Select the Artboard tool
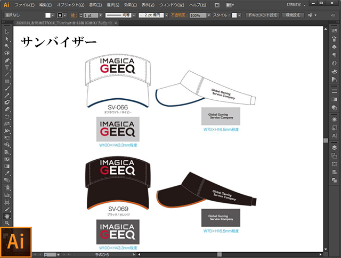Image resolution: width=341 pixels, height=258 pixels. [7, 202]
